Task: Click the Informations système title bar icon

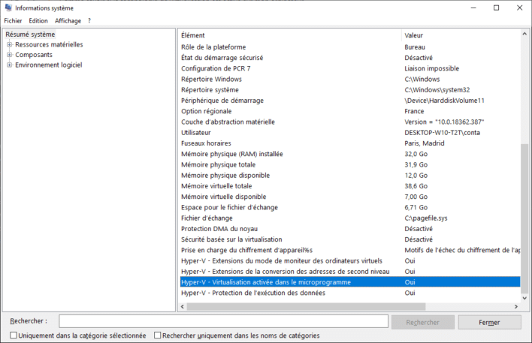Action: [8, 8]
